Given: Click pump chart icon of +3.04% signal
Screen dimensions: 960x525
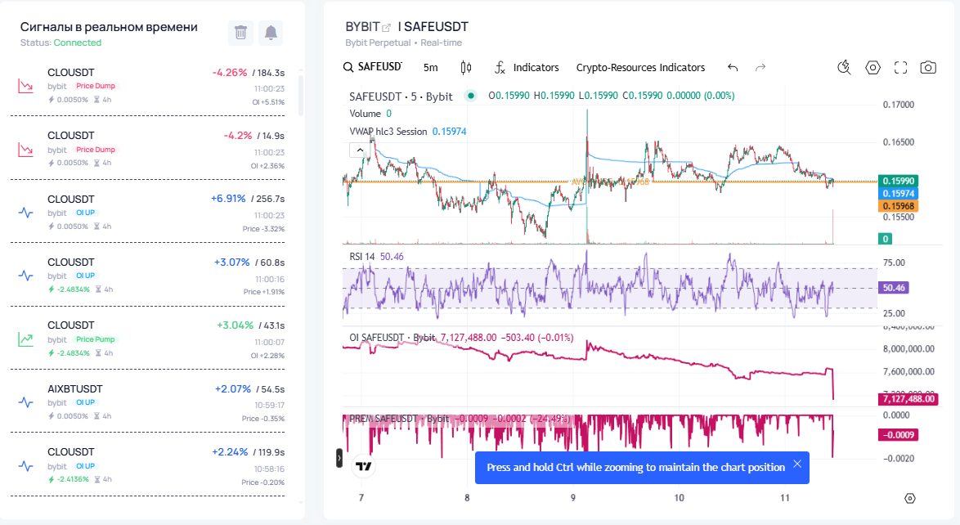Looking at the screenshot, I should click(x=25, y=339).
